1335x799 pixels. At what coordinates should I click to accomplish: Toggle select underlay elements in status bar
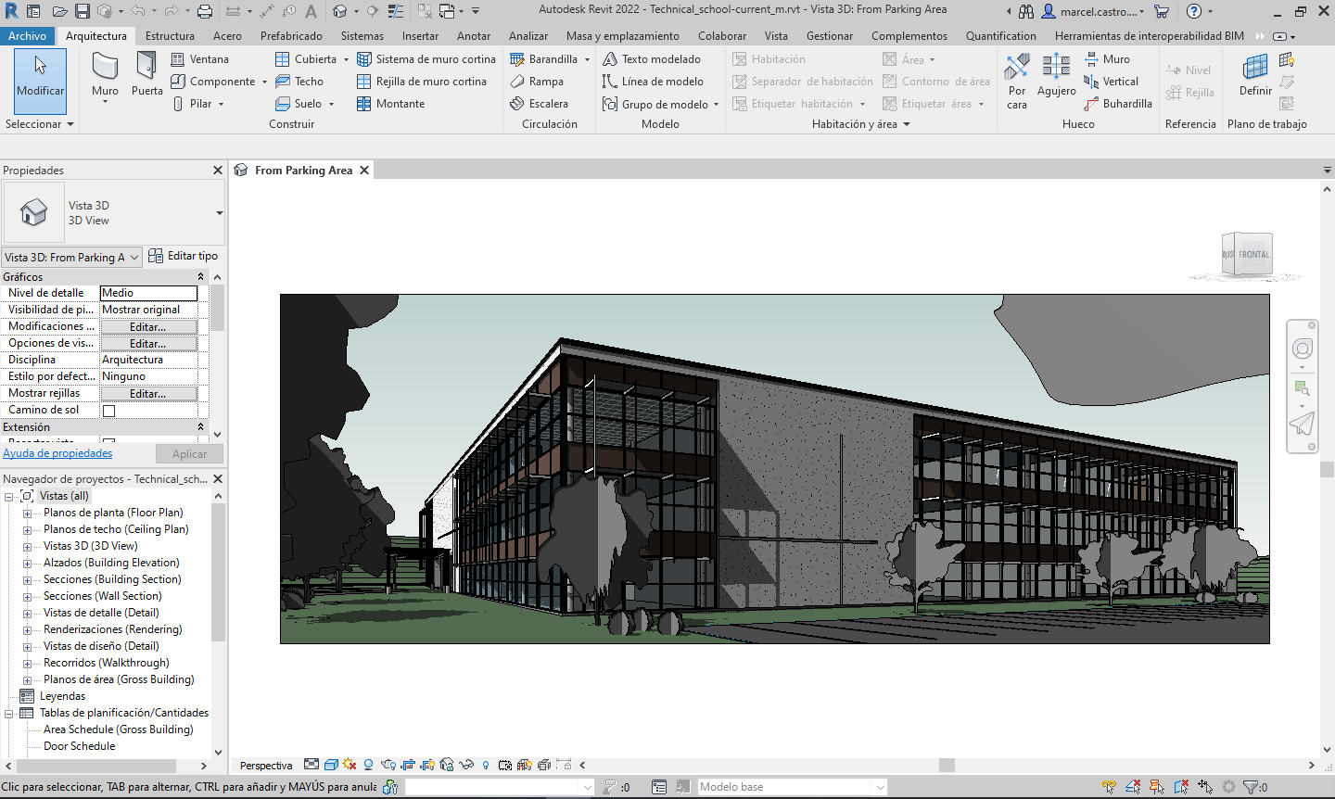1133,787
